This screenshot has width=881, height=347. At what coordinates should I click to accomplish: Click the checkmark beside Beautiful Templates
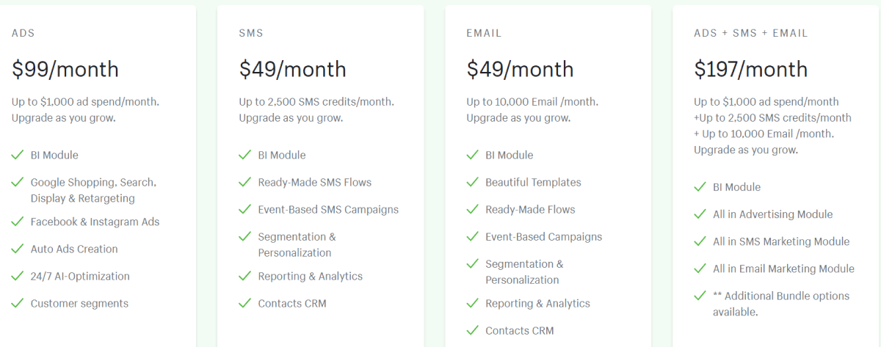click(x=472, y=182)
